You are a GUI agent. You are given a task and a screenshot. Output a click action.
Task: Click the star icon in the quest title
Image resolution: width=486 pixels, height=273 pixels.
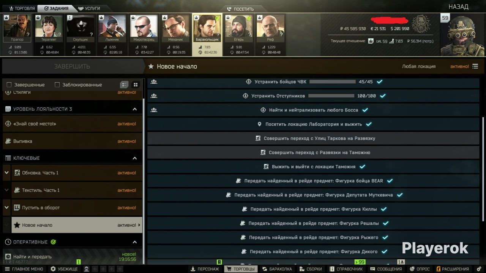151,67
